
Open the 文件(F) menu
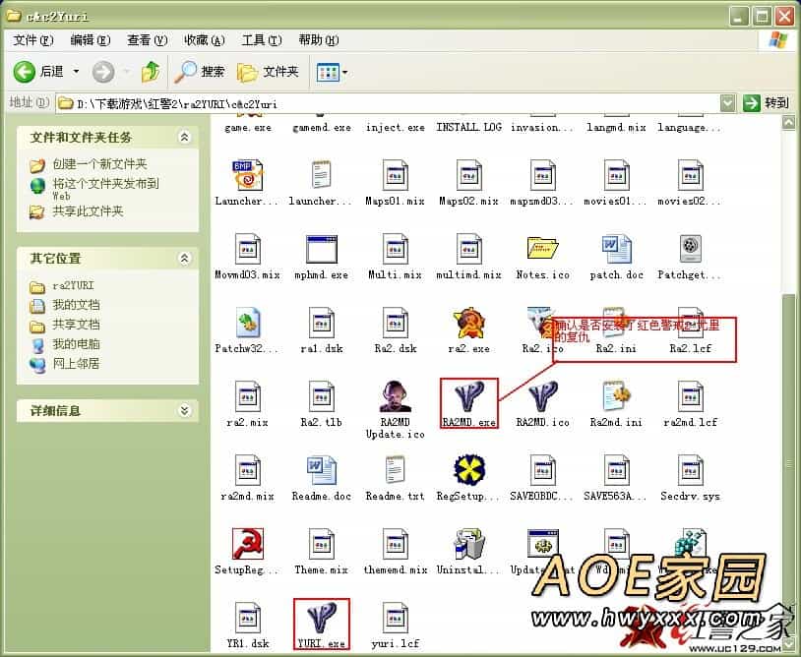click(32, 40)
